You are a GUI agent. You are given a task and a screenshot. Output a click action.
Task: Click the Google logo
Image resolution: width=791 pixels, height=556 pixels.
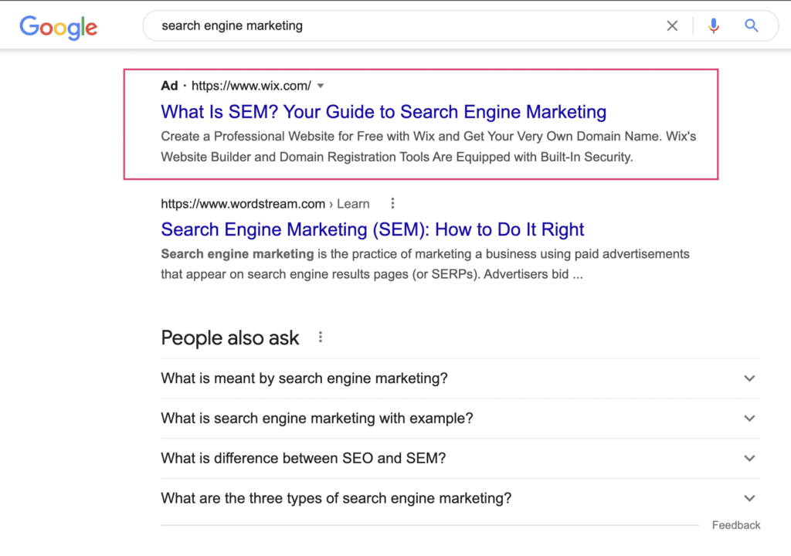tap(59, 26)
